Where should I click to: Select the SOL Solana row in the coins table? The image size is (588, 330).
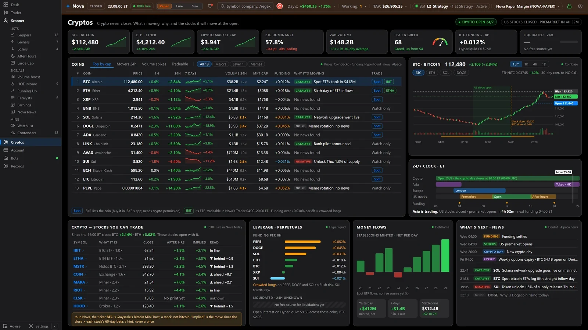(x=236, y=117)
